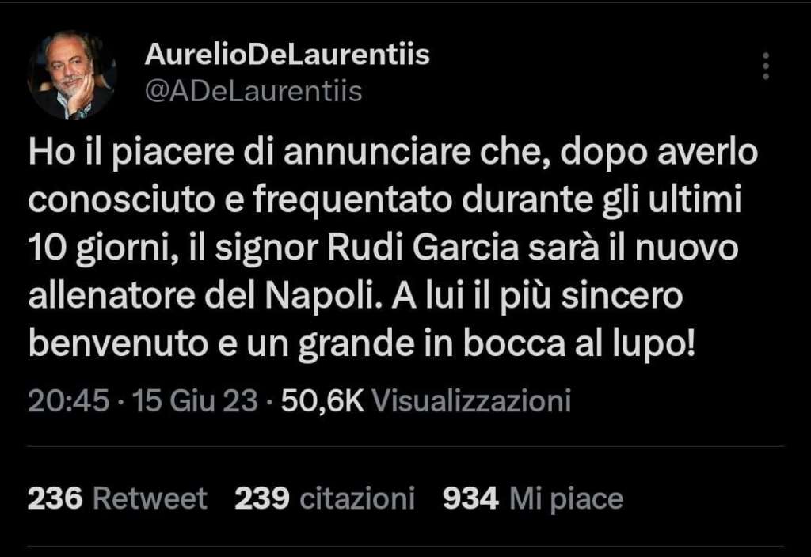Open the AurelioDeLaurentiis display name profile
Image resolution: width=811 pixels, height=557 pixels.
[x=287, y=55]
